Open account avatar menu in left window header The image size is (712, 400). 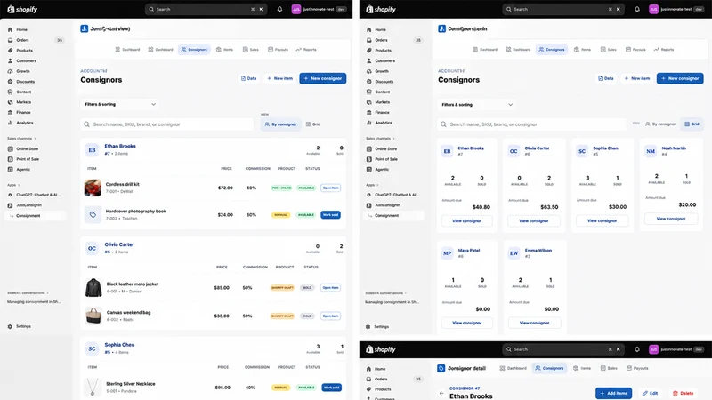[x=296, y=9]
